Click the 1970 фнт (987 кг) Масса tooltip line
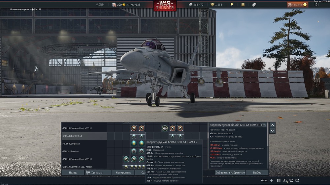The width and height of the screenshot is (330, 185). 159,147
